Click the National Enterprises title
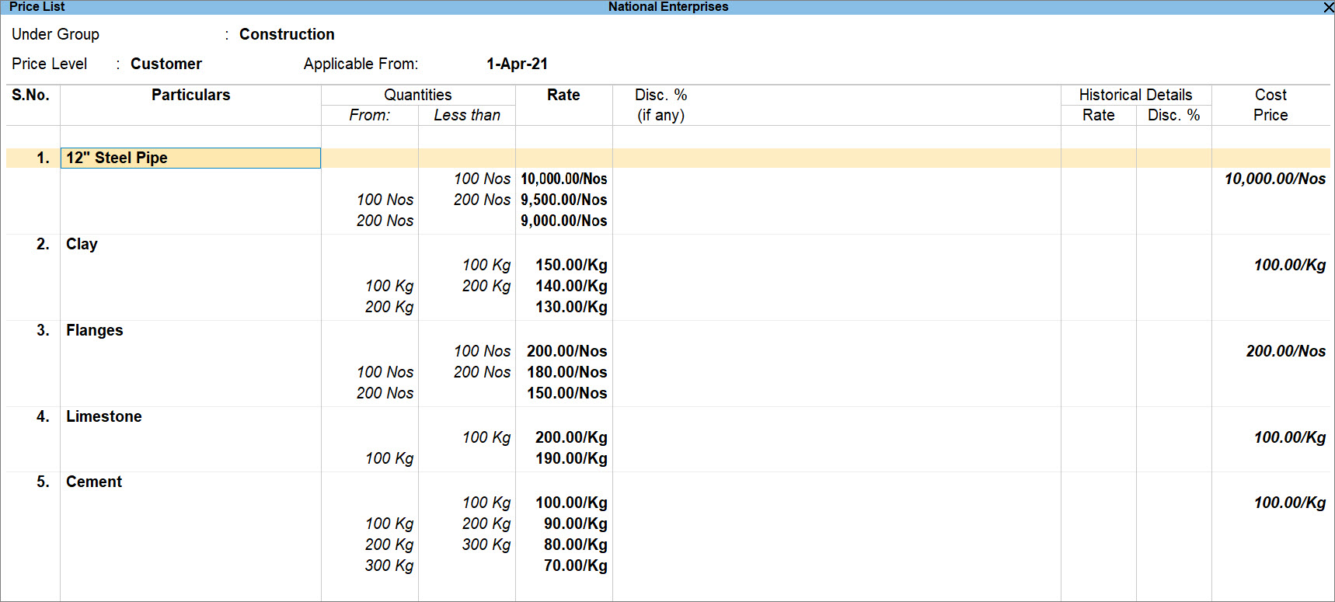 [668, 7]
